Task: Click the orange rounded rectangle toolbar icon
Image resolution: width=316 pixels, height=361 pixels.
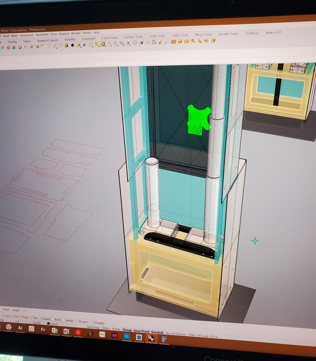Action: [x=187, y=41]
